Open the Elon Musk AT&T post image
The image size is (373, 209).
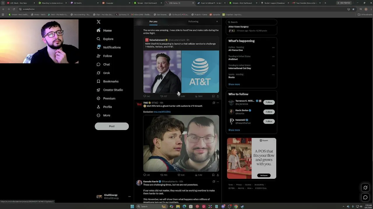coord(181,72)
